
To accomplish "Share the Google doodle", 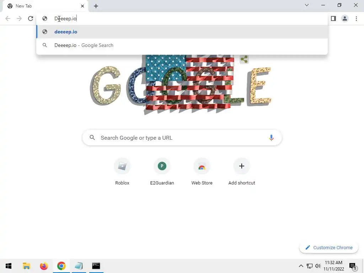I will point(244,59).
